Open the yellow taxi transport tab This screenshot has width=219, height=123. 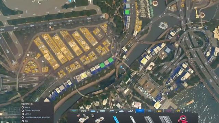[159, 111]
